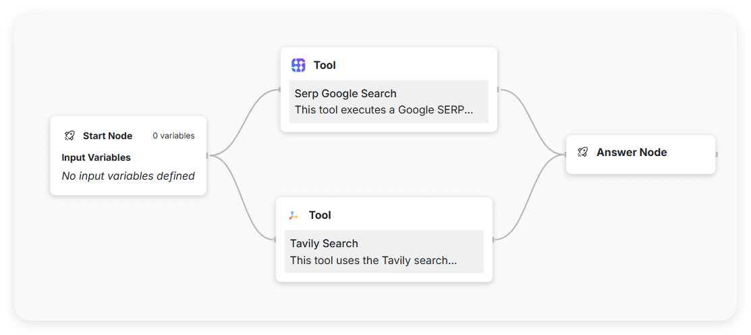This screenshot has height=335, width=751.
Task: Select the Tavily Search name label
Action: (x=324, y=244)
